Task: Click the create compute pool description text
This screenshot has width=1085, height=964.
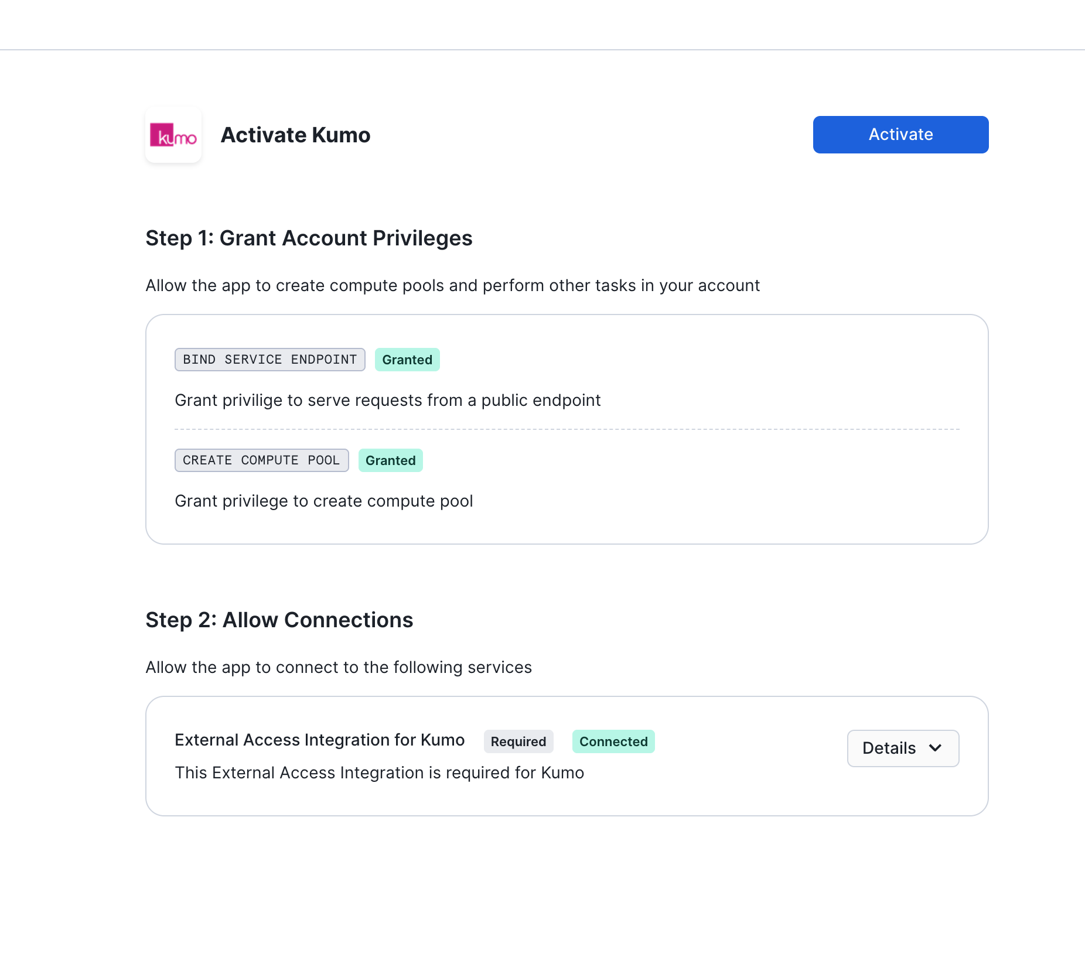Action: 324,501
